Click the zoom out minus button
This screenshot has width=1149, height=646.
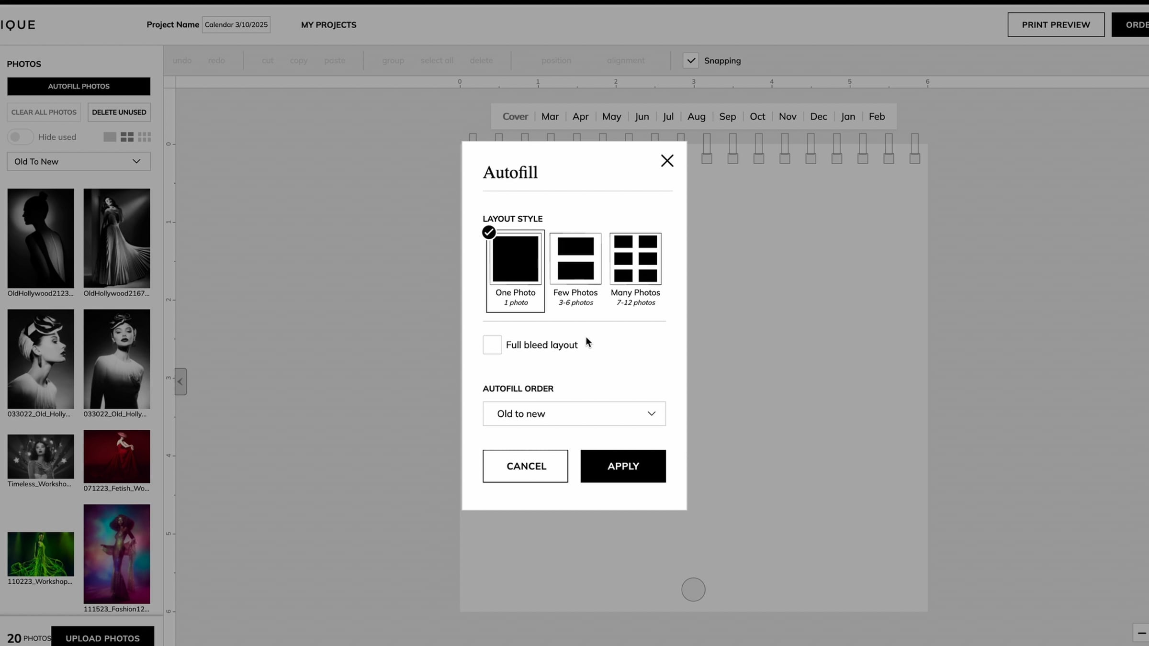[x=1142, y=633]
